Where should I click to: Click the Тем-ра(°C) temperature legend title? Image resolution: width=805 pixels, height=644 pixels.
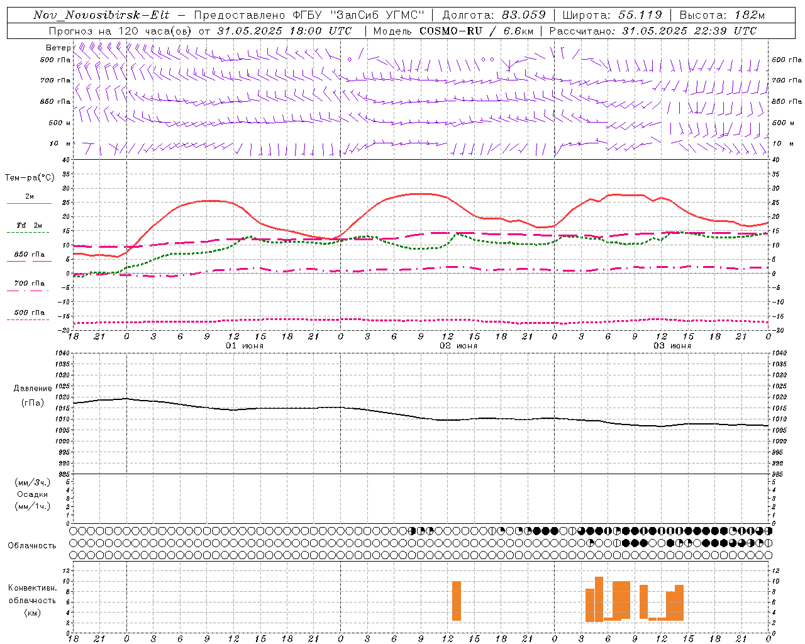(x=30, y=178)
